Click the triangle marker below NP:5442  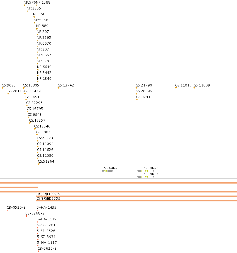click(x=38, y=76)
